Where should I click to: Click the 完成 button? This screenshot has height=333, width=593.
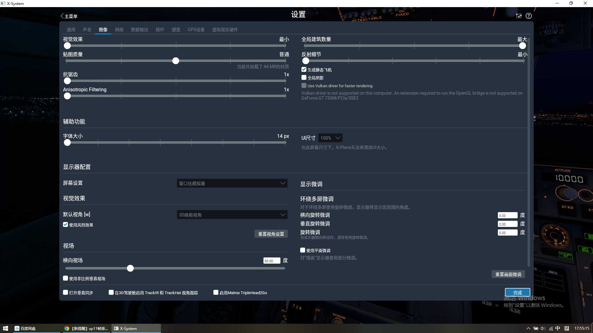[517, 292]
